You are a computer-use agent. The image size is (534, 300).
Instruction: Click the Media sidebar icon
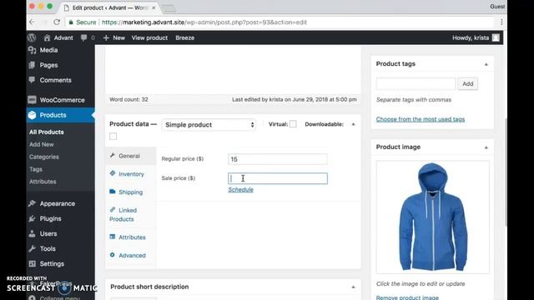(x=32, y=50)
